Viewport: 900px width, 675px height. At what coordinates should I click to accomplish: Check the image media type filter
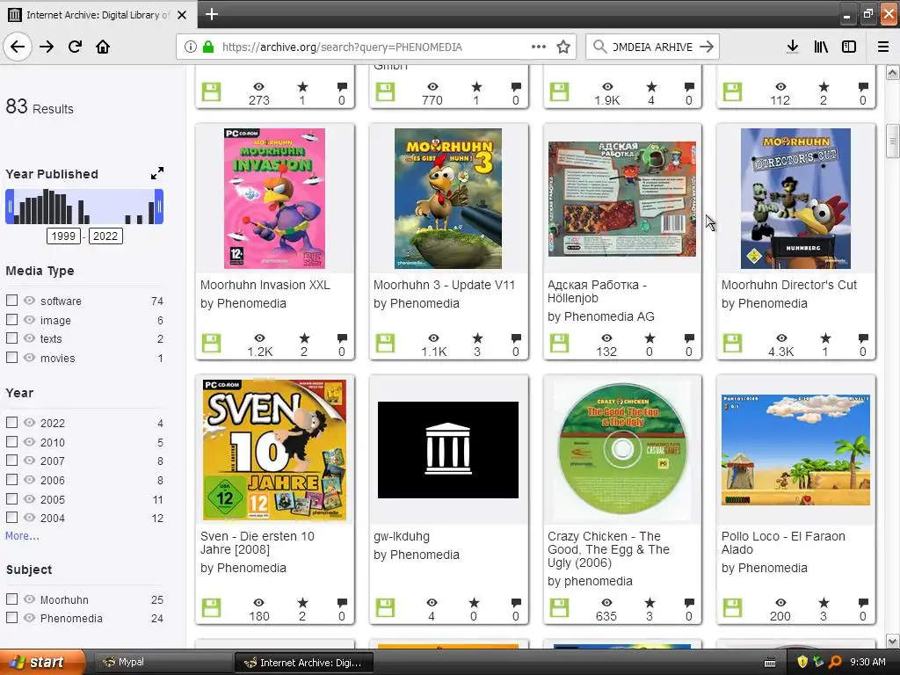click(11, 319)
